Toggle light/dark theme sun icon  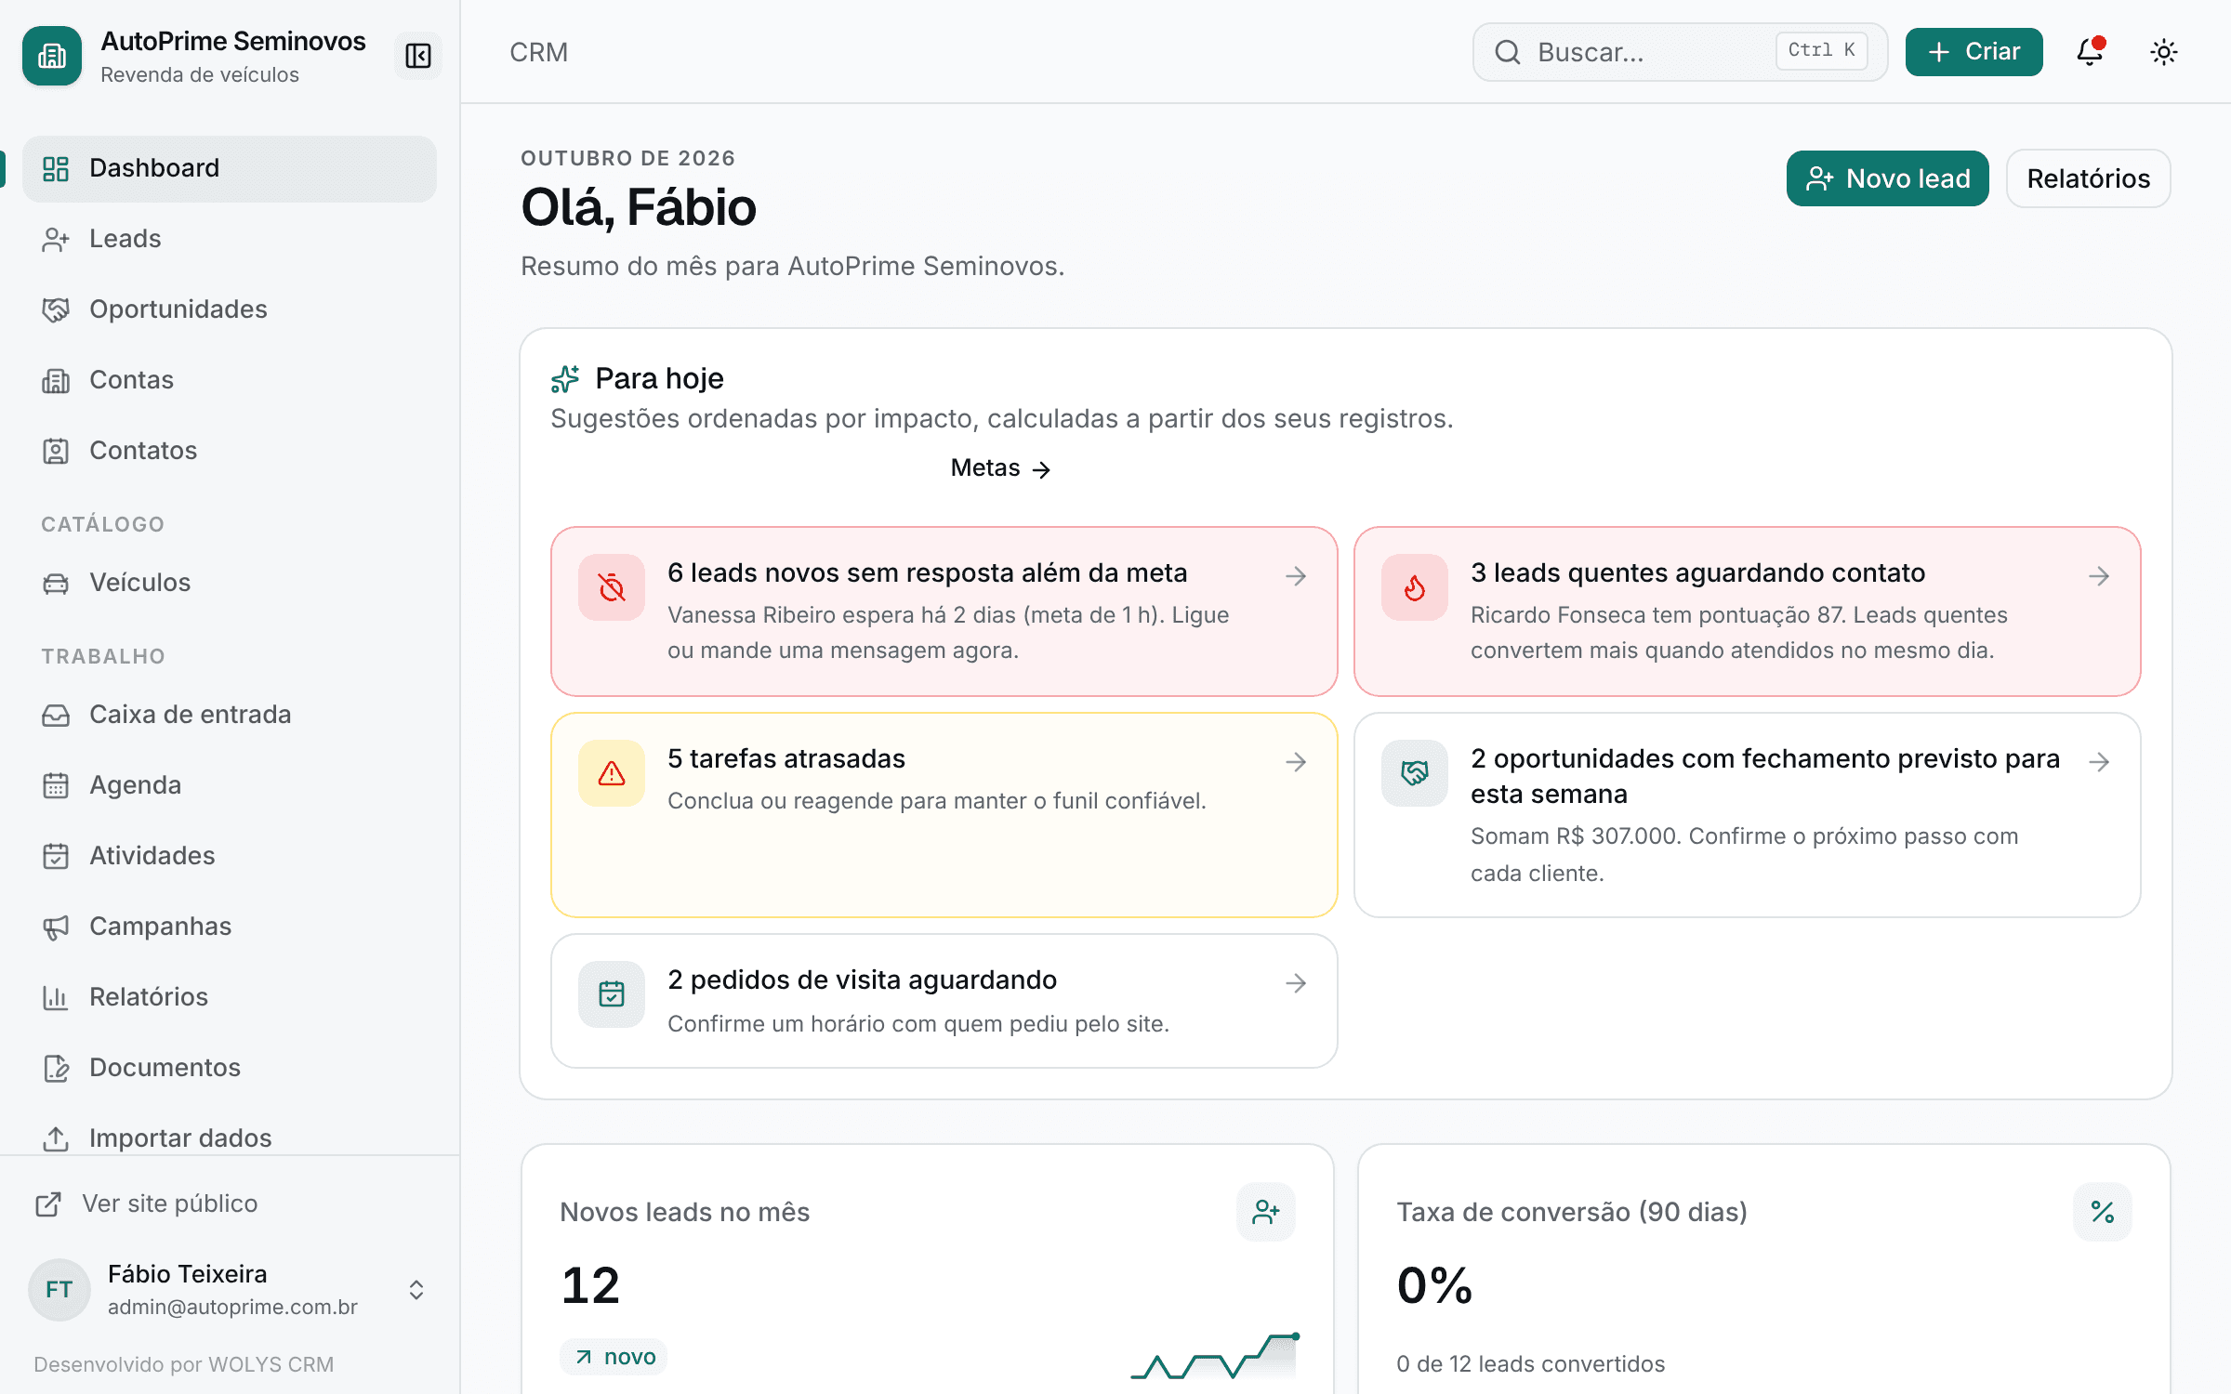(x=2164, y=52)
